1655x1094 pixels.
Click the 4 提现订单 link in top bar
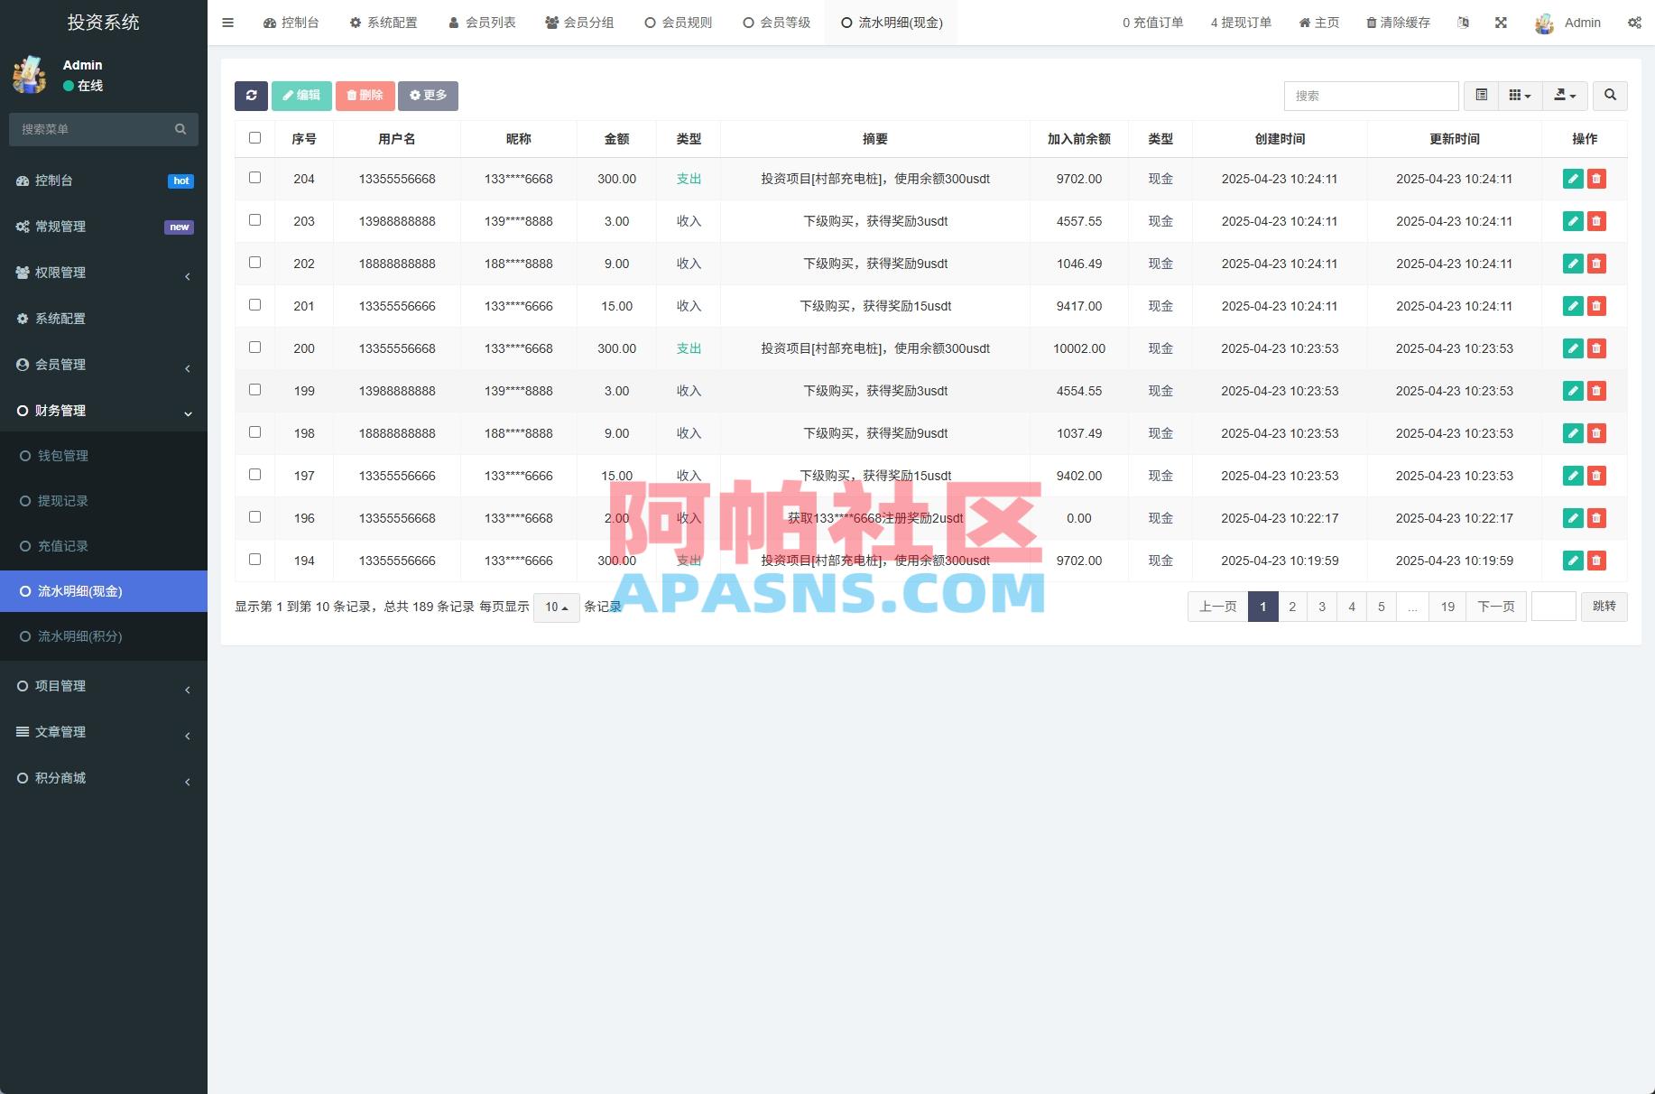(1240, 22)
